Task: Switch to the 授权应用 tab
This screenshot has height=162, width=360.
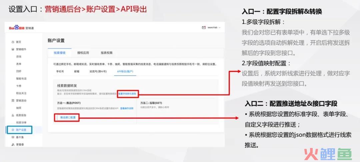Action: pyautogui.click(x=83, y=53)
